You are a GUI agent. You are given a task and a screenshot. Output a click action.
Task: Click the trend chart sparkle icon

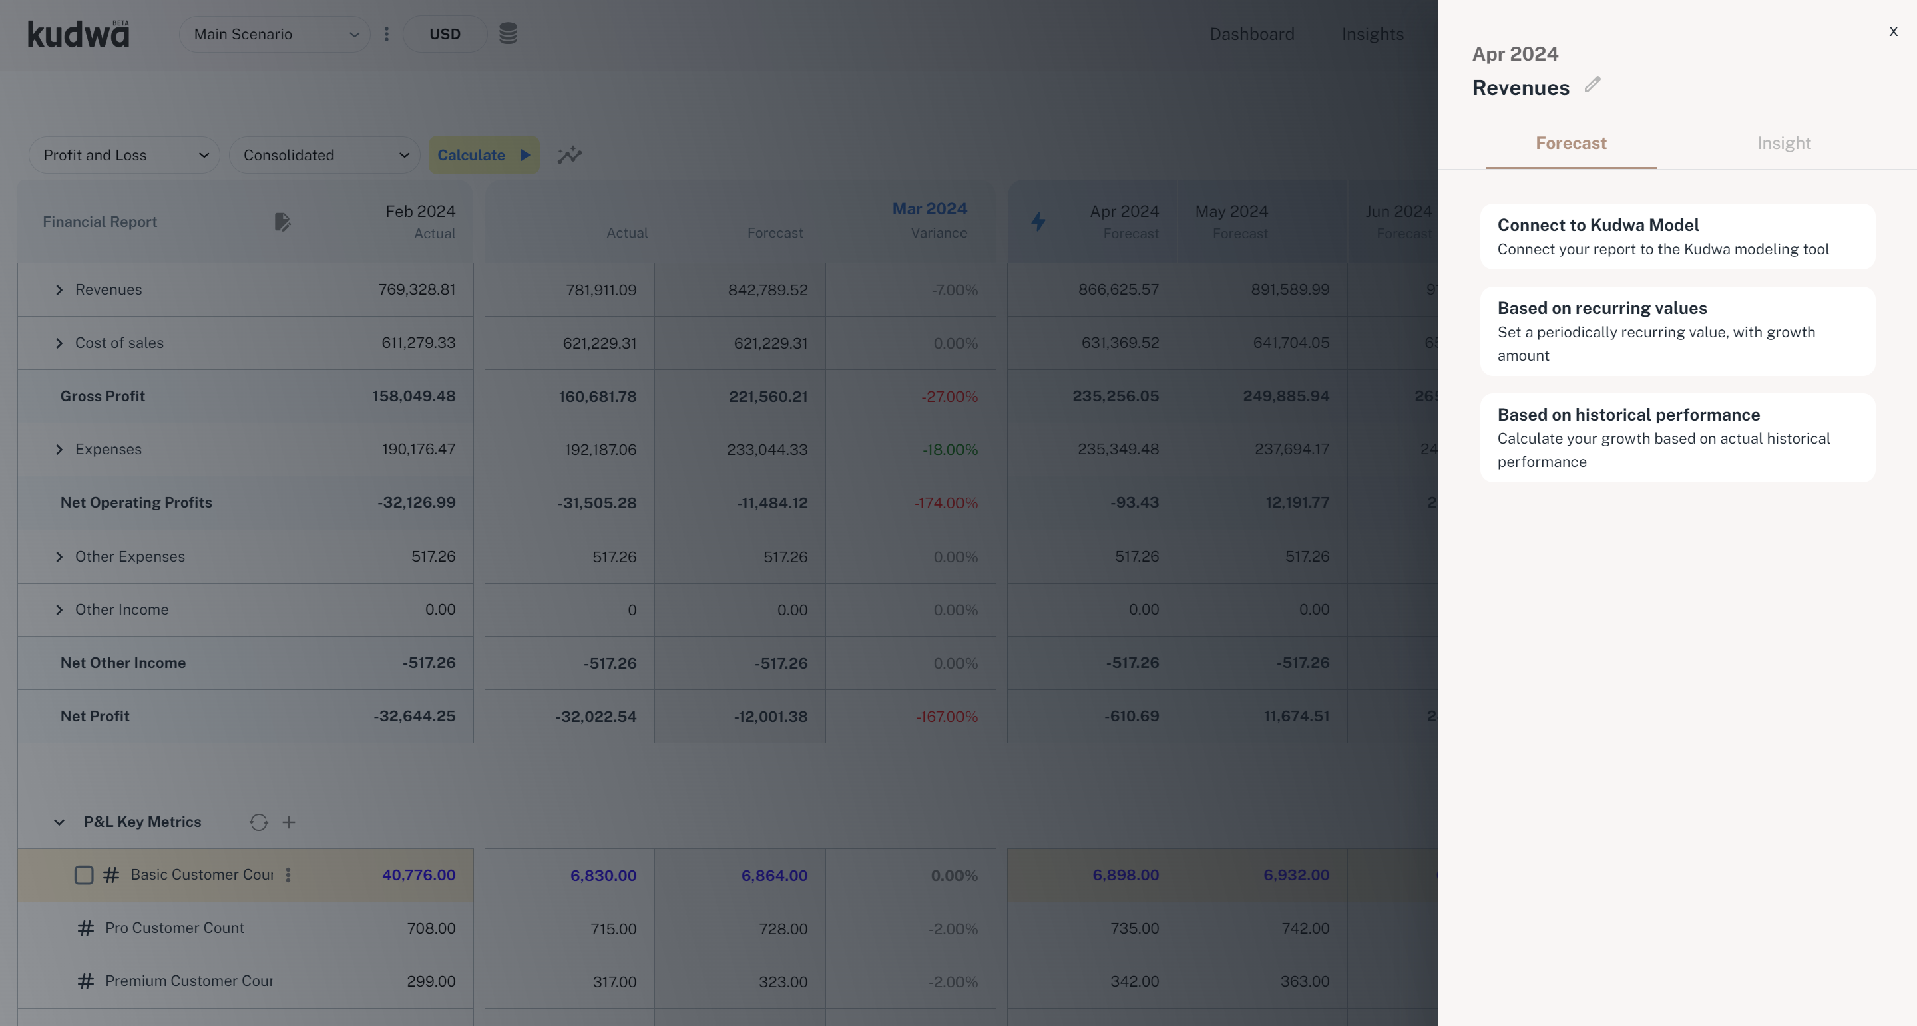click(569, 155)
